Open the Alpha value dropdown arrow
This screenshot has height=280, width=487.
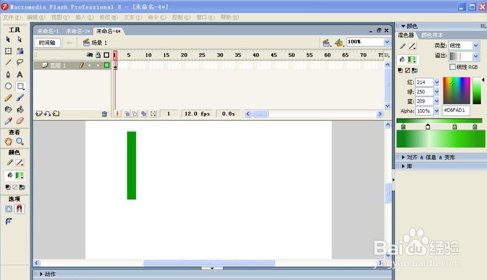tap(436, 111)
